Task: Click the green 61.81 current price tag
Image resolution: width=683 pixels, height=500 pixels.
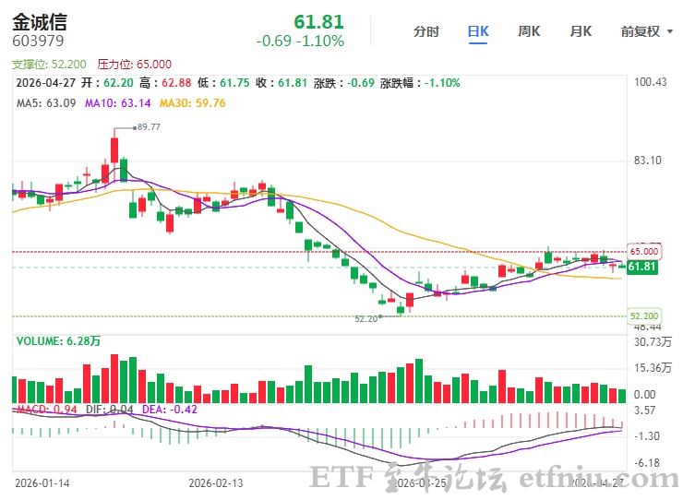Action: [642, 266]
